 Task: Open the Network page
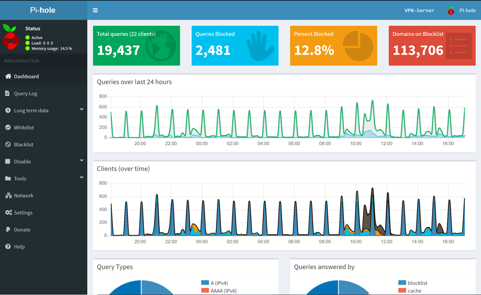click(x=43, y=195)
